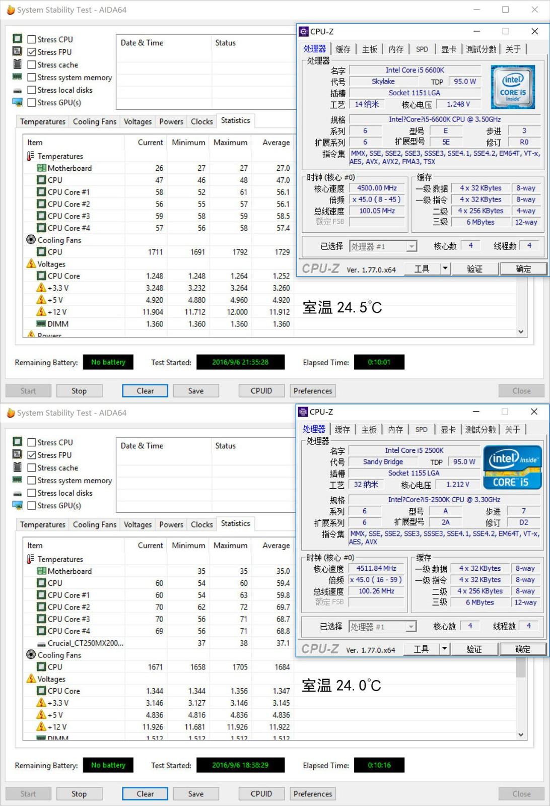Uncheck the Stress FPU checkbox in the upper AIDA64 window
Screen dimensions: 550x806
(32, 52)
